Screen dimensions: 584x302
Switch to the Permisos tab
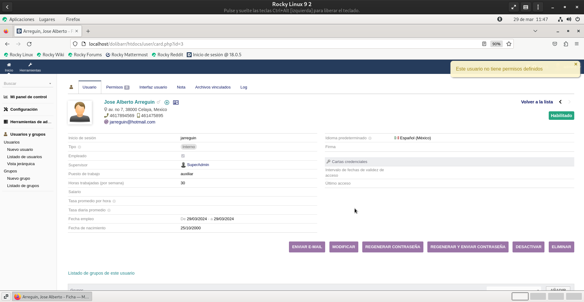117,87
